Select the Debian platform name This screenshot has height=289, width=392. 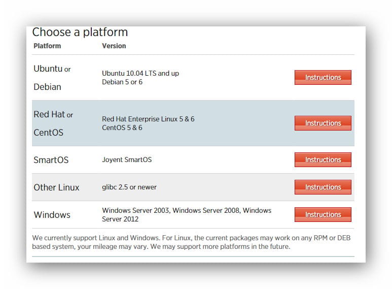(x=47, y=87)
